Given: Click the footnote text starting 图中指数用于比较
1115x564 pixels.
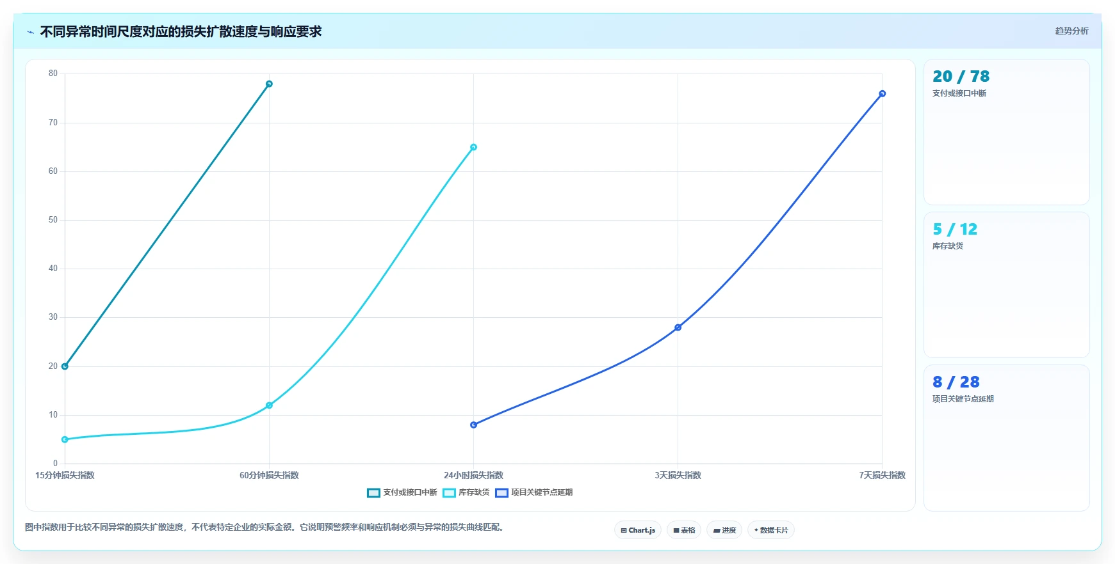Looking at the screenshot, I should (x=266, y=528).
